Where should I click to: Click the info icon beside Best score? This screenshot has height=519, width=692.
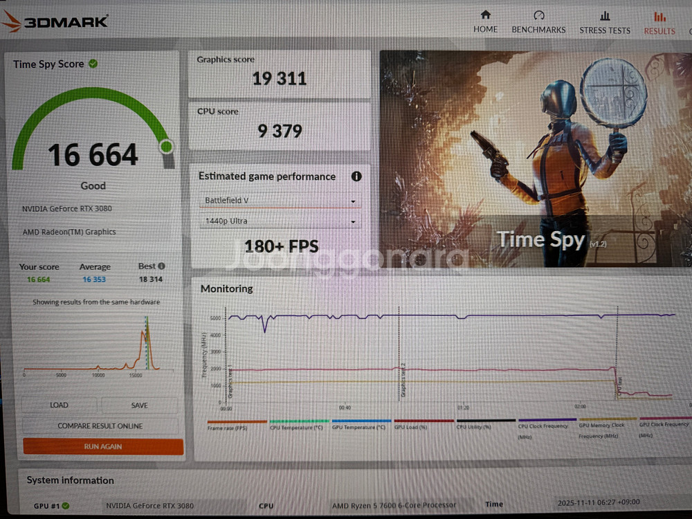click(x=162, y=266)
